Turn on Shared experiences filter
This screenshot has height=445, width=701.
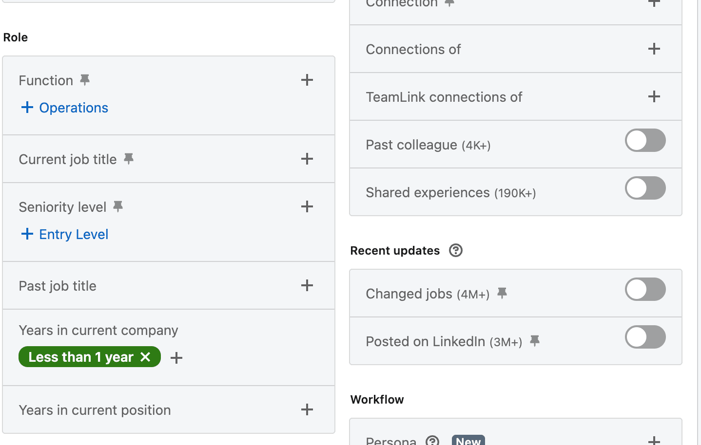click(x=645, y=188)
